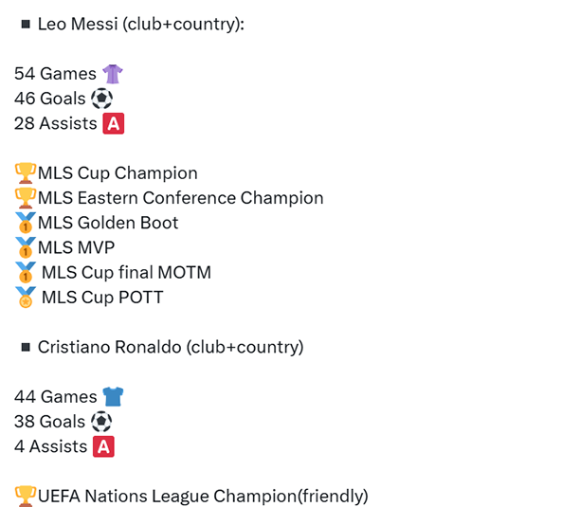This screenshot has width=580, height=507.
Task: Click the trophy before MLS Cup Champion
Action: pyautogui.click(x=26, y=173)
